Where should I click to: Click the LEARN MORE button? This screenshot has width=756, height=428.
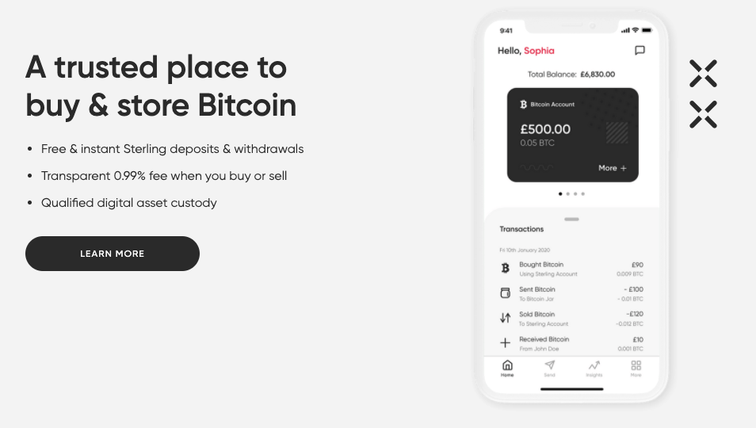(x=113, y=254)
